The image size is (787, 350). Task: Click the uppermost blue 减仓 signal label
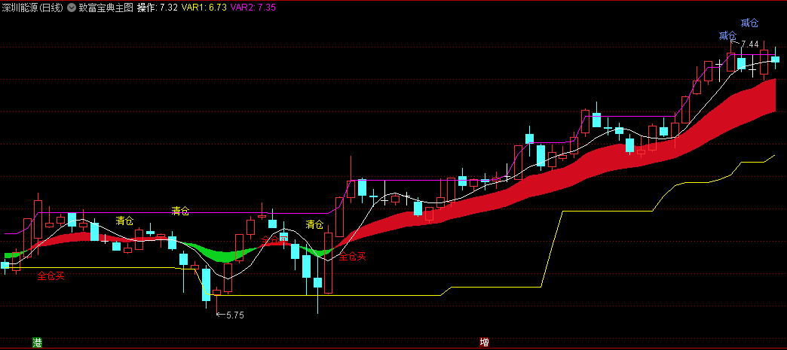click(x=749, y=23)
